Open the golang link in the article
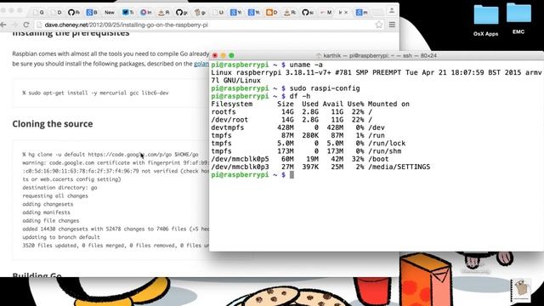Viewport: 544px width, 306px height. 201,64
